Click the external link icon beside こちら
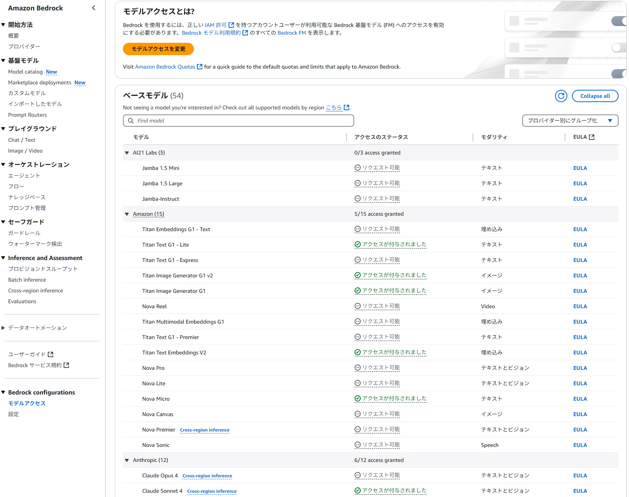Image resolution: width=629 pixels, height=497 pixels. [346, 107]
